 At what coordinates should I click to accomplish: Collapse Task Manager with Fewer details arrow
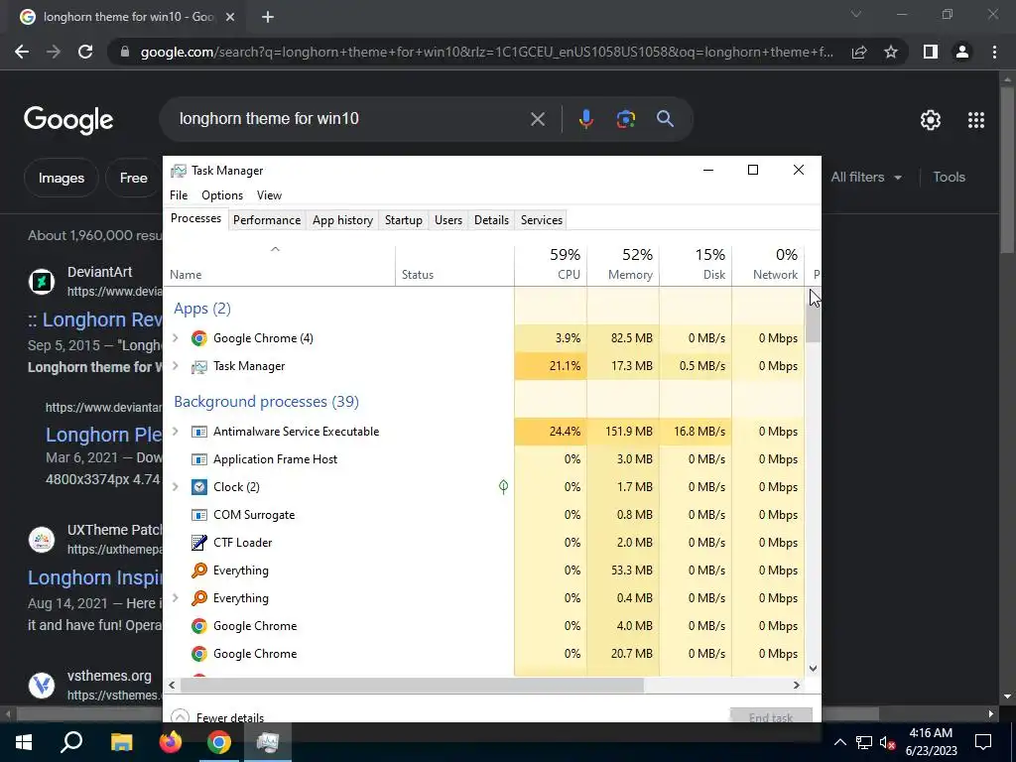coord(181,716)
